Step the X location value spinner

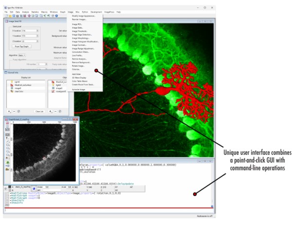(x=38, y=31)
